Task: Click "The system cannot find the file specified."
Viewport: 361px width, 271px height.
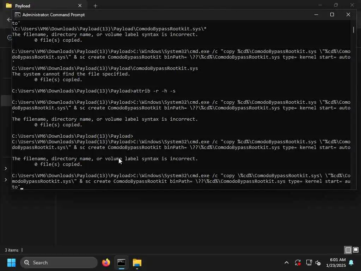Action: pos(71,74)
